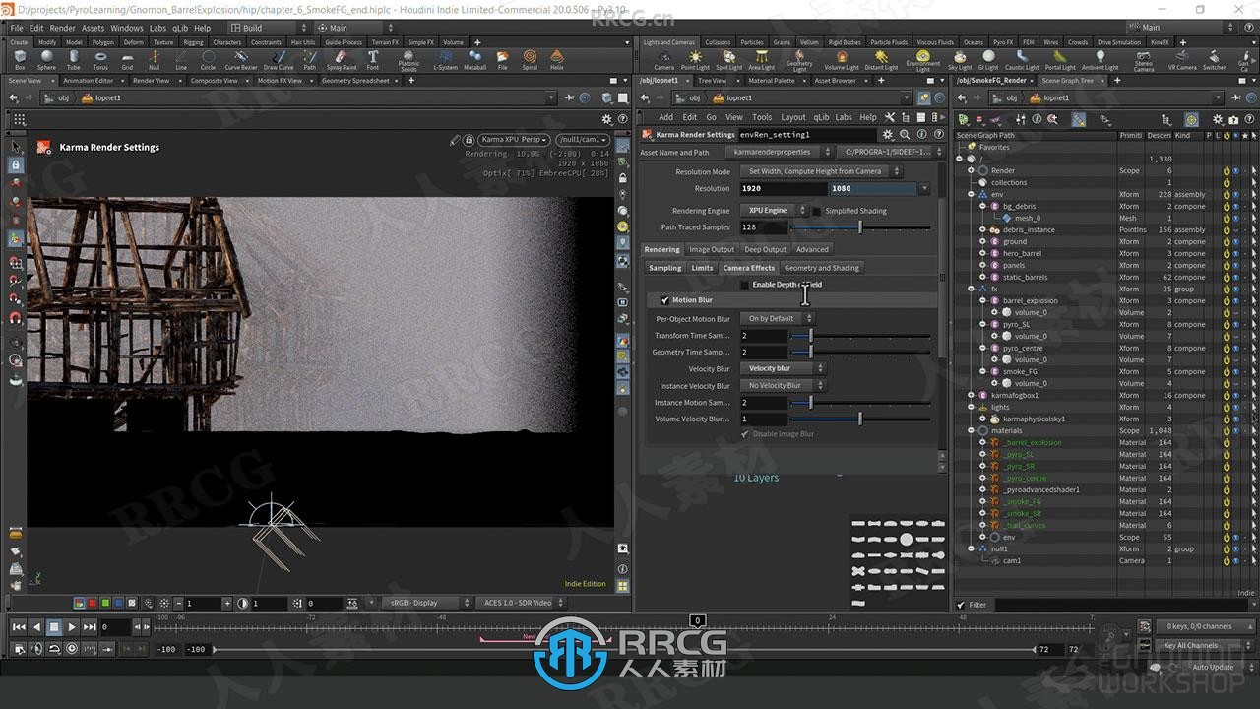The width and height of the screenshot is (1260, 709).
Task: Click the Resolution width field 1920
Action: [783, 189]
